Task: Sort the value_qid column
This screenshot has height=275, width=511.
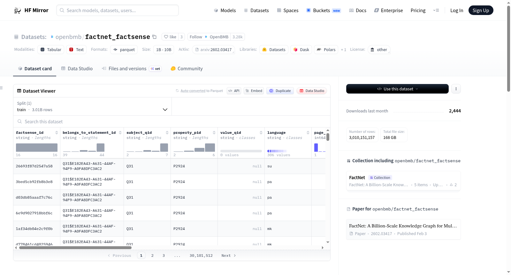Action: 261,133
